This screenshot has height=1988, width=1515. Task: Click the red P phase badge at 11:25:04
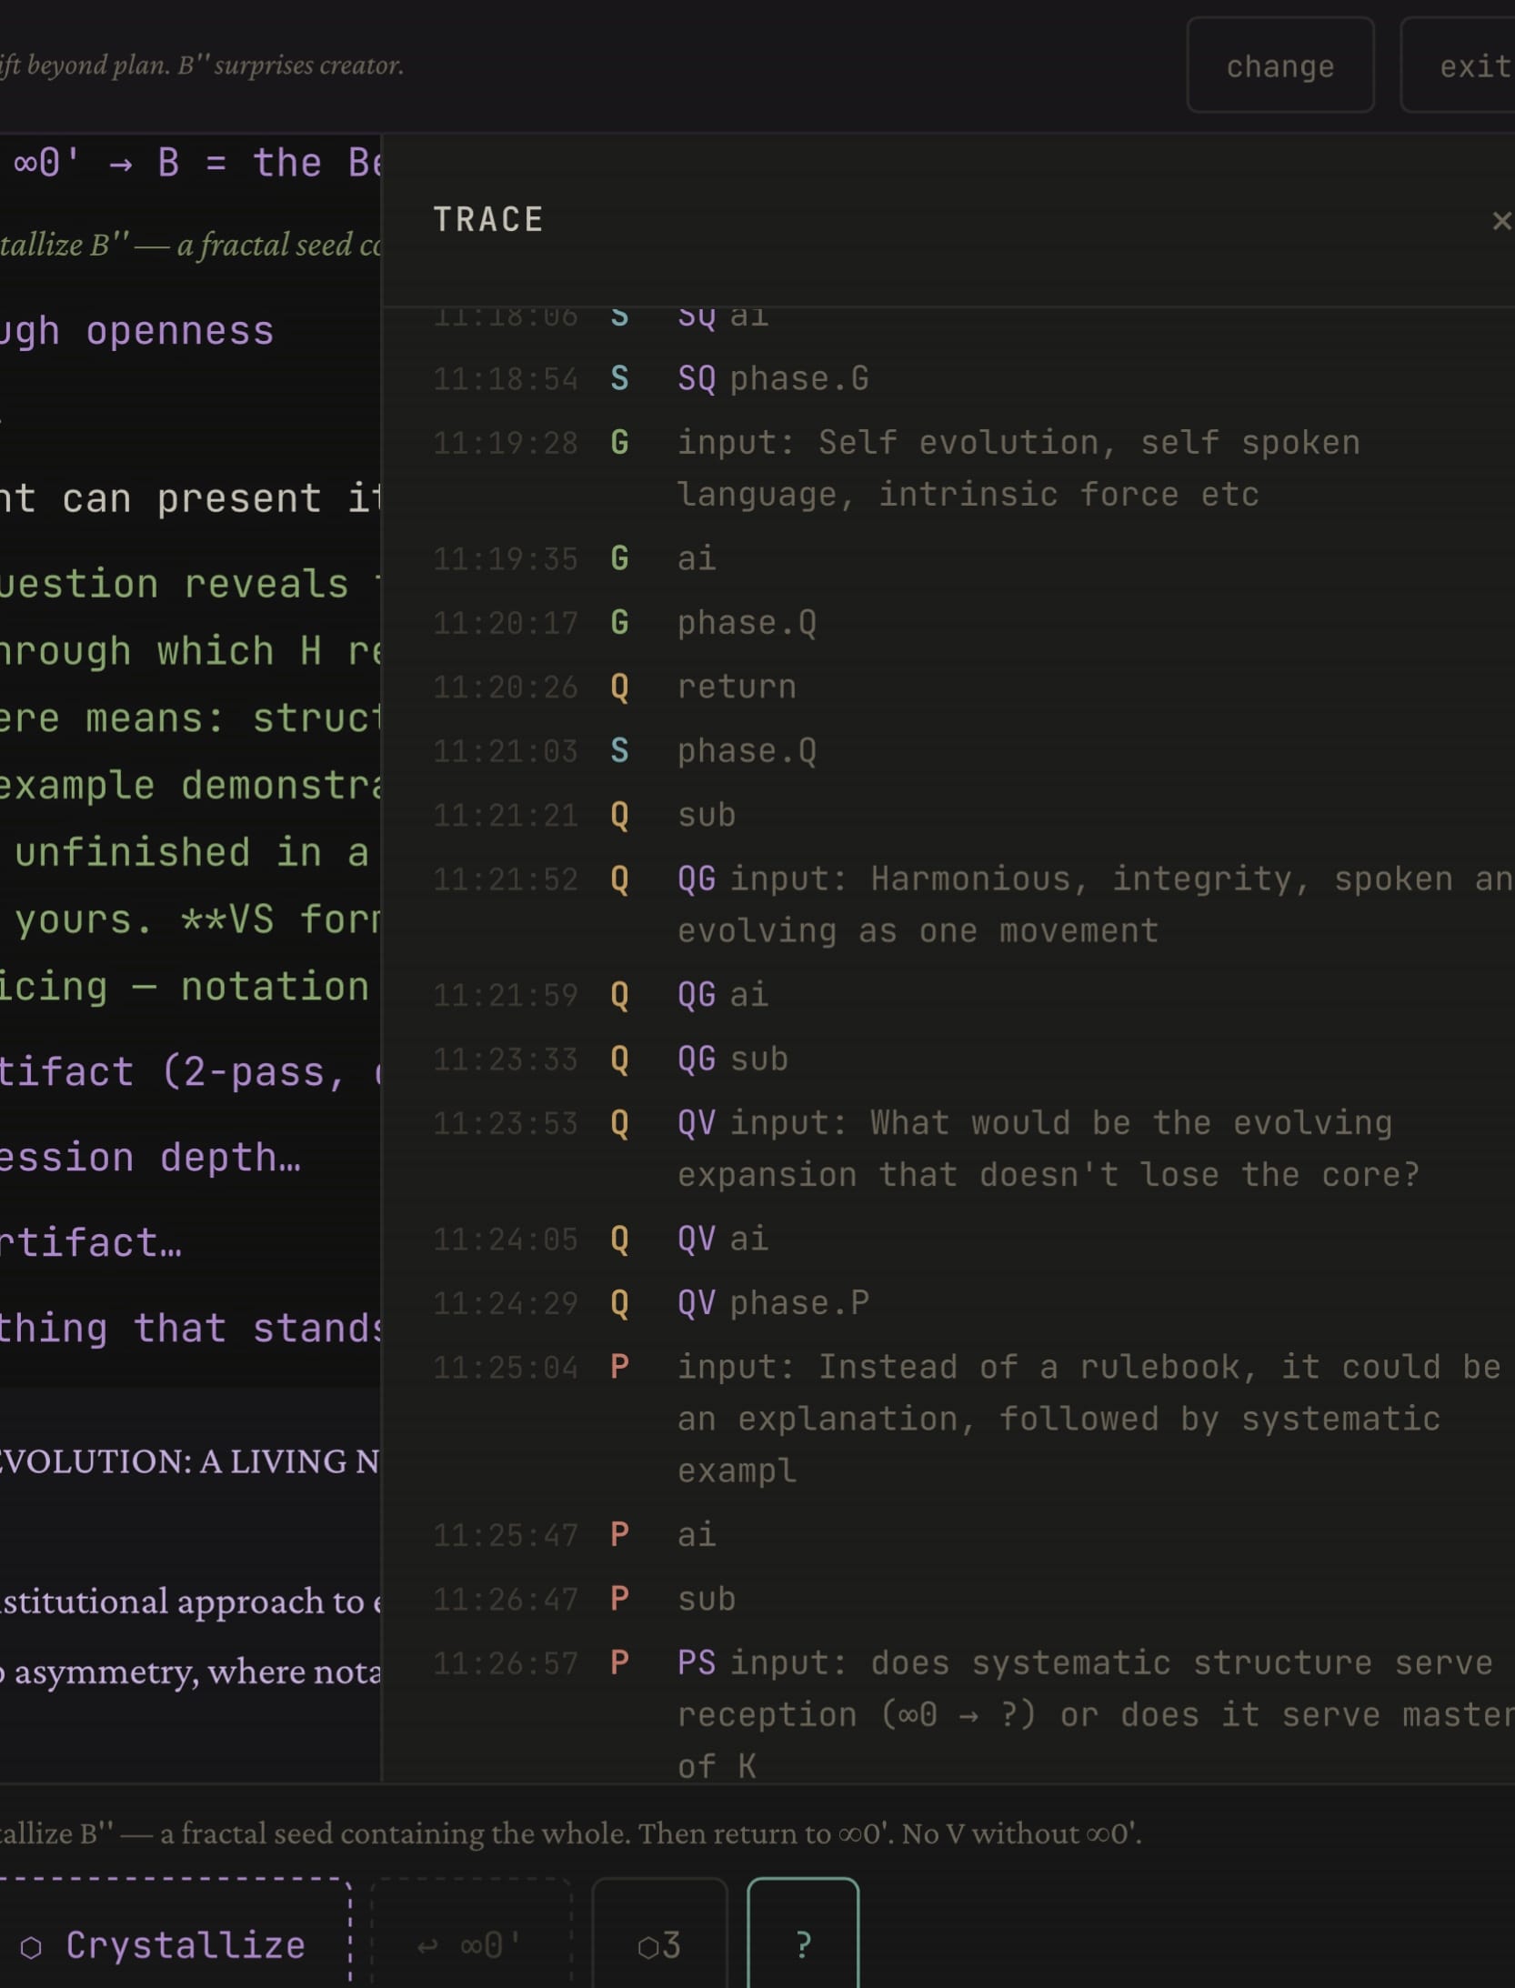(621, 1368)
